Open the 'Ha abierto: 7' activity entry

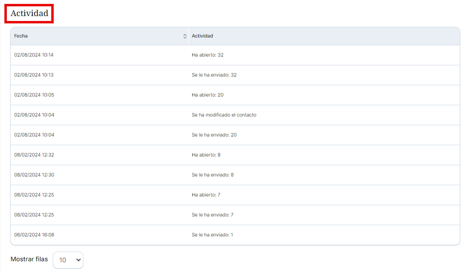point(206,195)
